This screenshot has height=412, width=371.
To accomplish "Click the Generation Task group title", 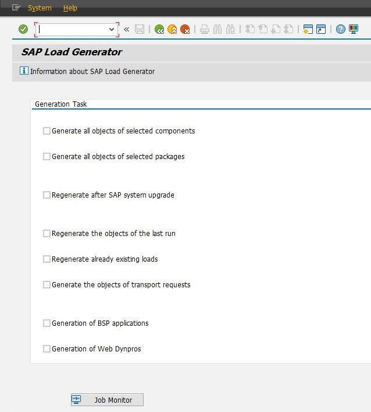I will (x=61, y=104).
